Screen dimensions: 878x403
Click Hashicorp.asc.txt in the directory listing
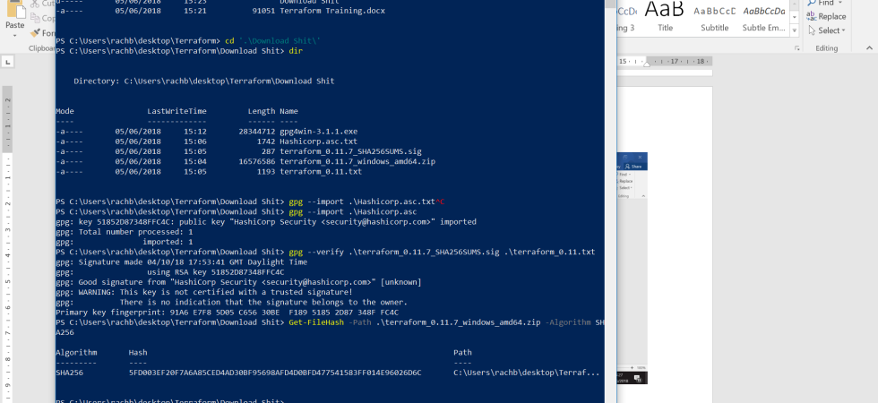[319, 141]
